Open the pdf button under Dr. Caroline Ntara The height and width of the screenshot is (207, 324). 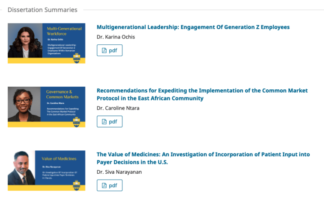click(109, 121)
